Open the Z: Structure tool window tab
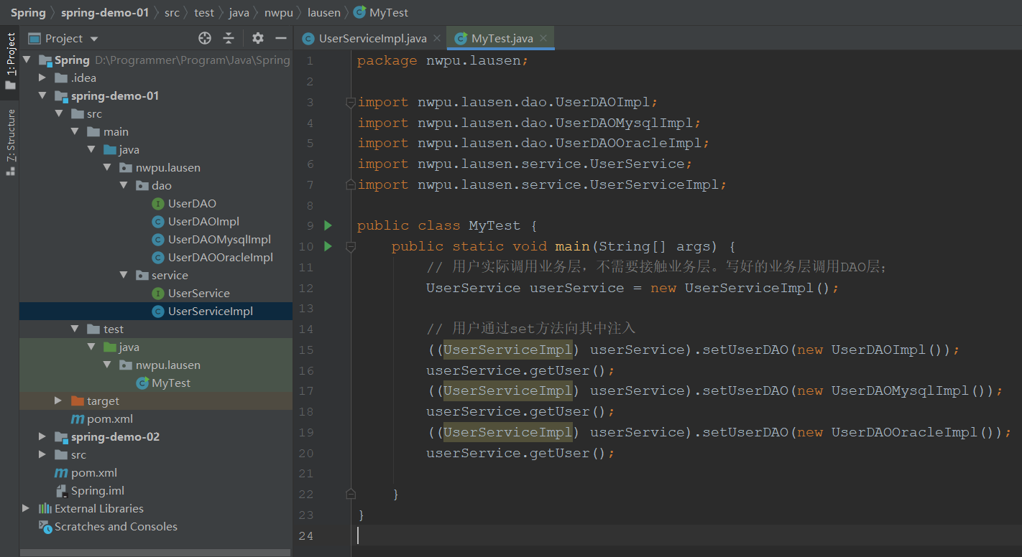Image resolution: width=1022 pixels, height=557 pixels. 10,142
